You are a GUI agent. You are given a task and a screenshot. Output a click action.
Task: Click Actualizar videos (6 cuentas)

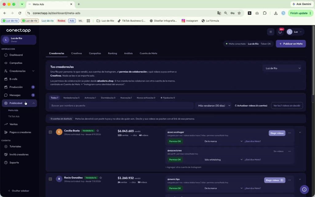click(251, 106)
